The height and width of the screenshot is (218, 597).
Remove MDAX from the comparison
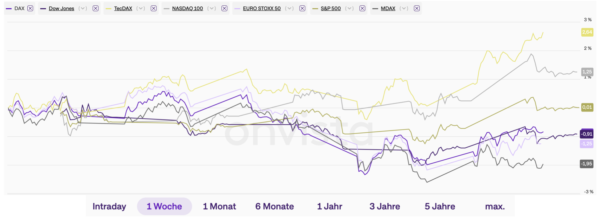coord(417,8)
